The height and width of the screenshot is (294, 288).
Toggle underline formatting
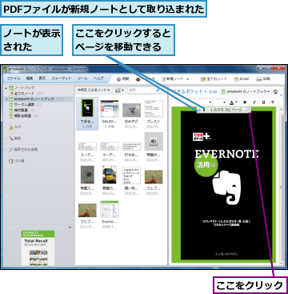pyautogui.click(x=263, y=103)
